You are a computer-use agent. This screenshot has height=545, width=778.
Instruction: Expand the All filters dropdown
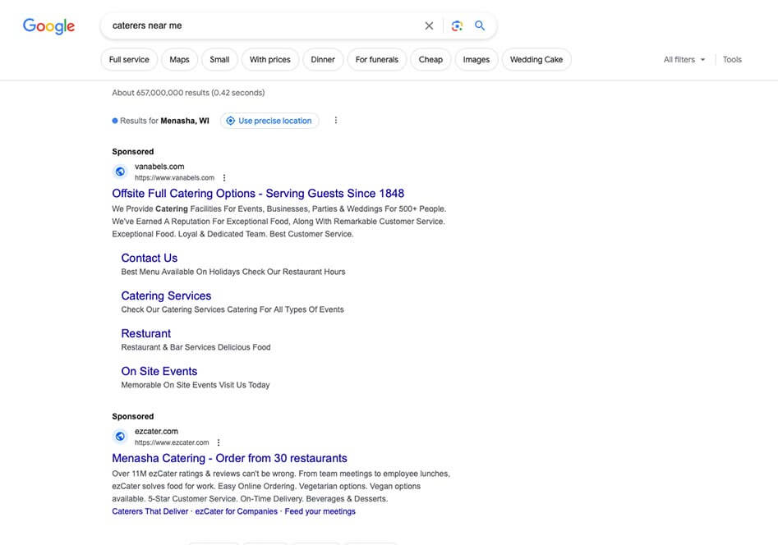(684, 60)
